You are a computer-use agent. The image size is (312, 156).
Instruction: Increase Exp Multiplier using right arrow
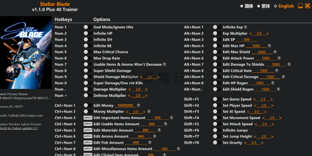[x=268, y=34]
